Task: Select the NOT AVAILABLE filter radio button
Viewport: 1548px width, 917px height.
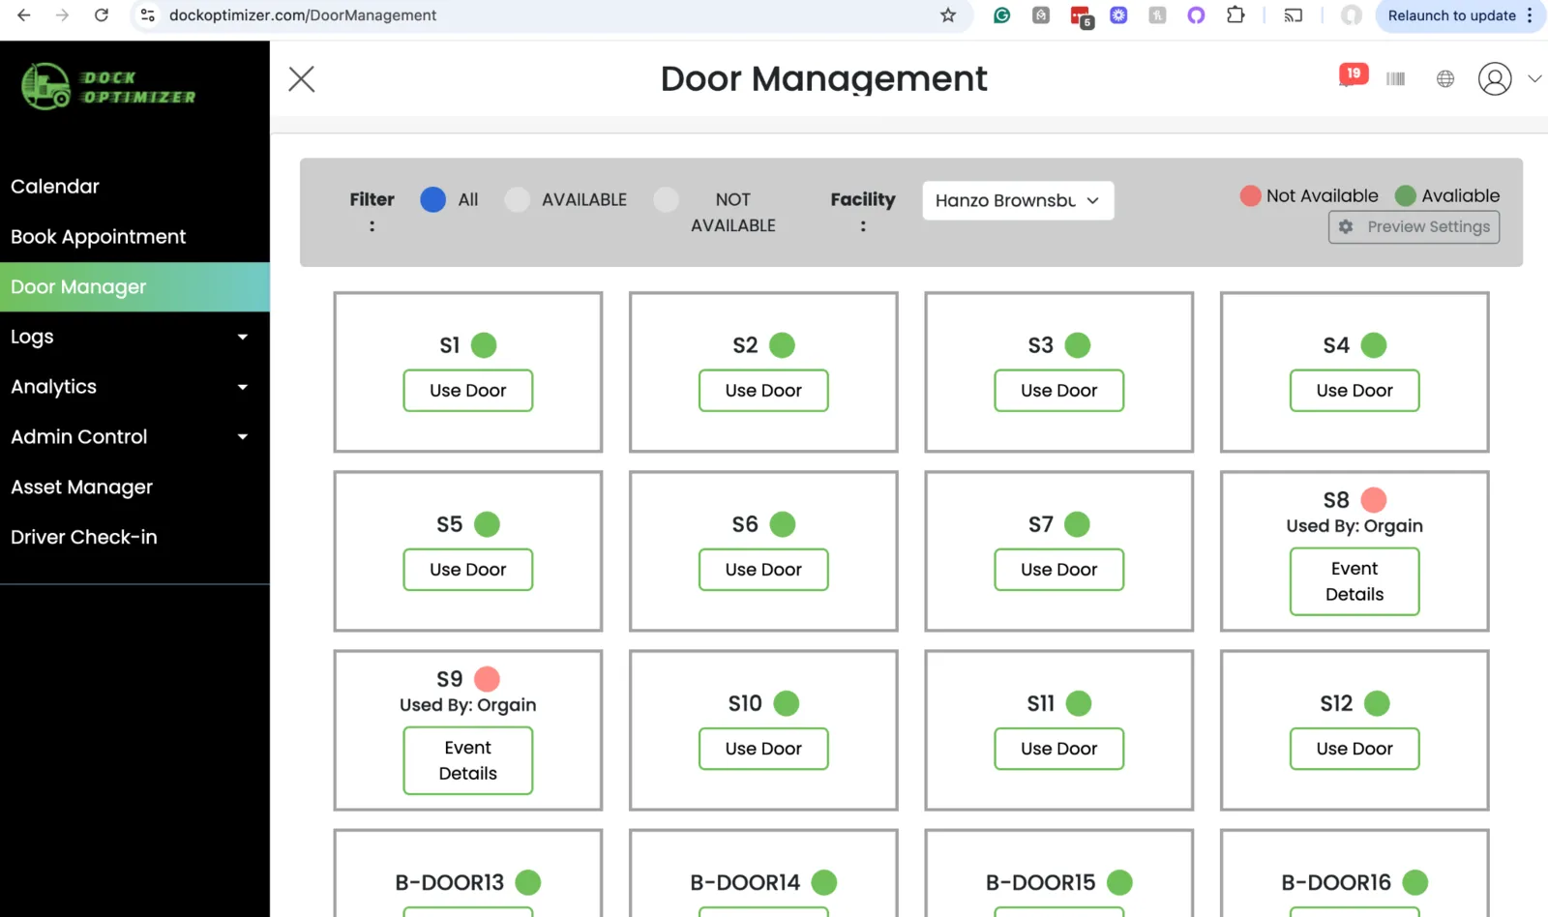Action: tap(667, 199)
